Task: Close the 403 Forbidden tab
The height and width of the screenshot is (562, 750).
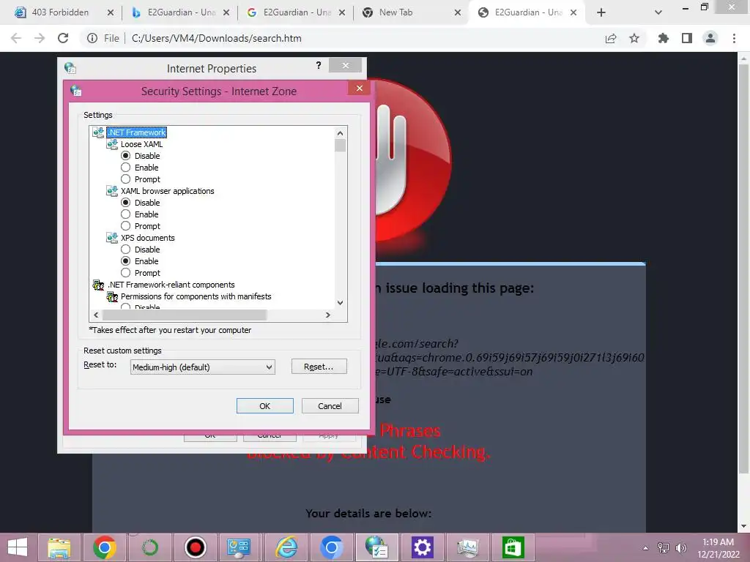Action: click(111, 12)
